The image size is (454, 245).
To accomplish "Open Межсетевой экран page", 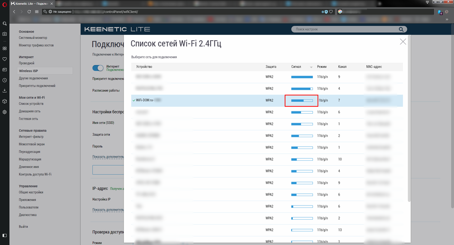I will [x=32, y=144].
